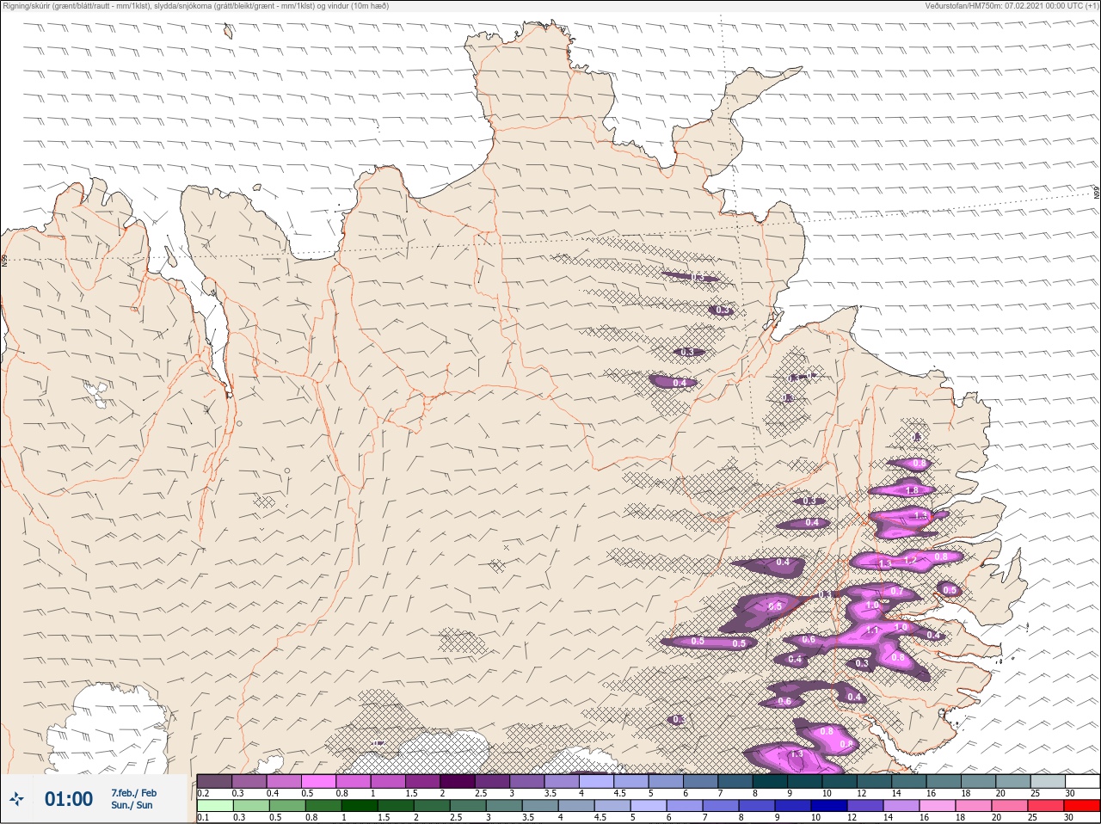
Task: Click the 1.8 precipitation value on the map
Action: pyautogui.click(x=913, y=490)
